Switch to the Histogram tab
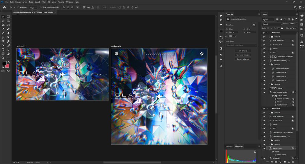This screenshot has width=305, height=164. (239, 146)
